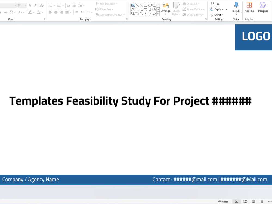The height and width of the screenshot is (204, 272).
Task: Clear all formatting with the eraser A icon
Action: [42, 5]
